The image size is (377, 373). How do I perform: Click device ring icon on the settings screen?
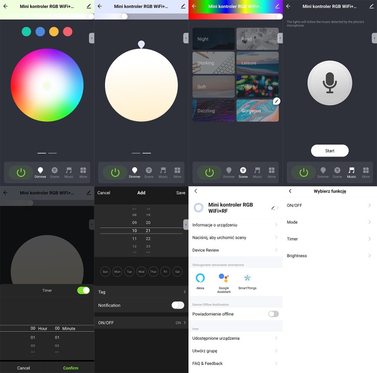pyautogui.click(x=199, y=207)
